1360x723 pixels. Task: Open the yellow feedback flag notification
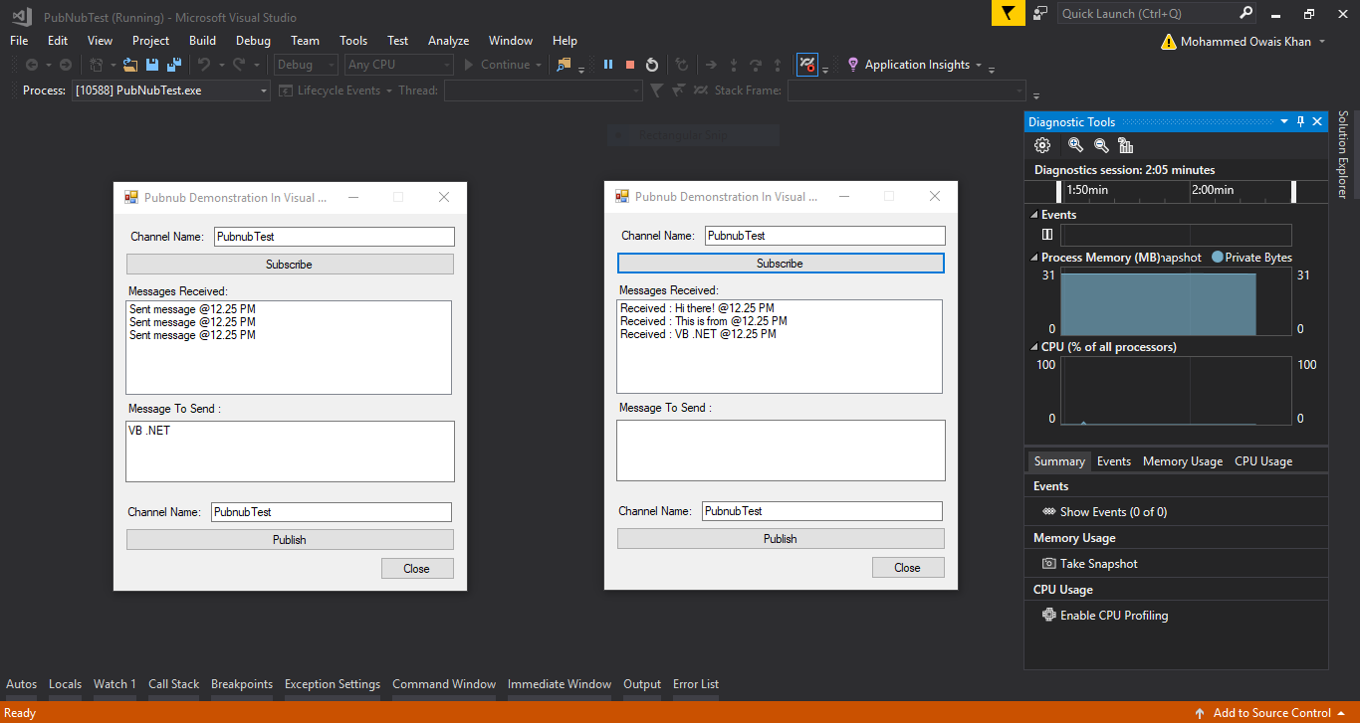[1007, 13]
